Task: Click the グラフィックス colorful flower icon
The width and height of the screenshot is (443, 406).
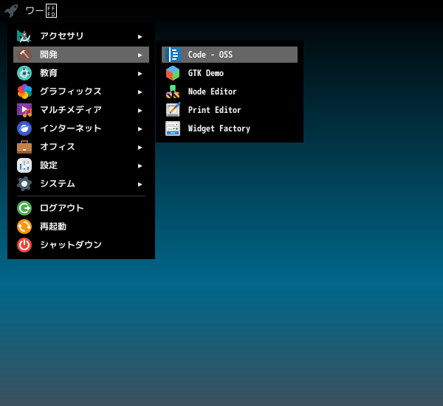Action: pos(24,92)
